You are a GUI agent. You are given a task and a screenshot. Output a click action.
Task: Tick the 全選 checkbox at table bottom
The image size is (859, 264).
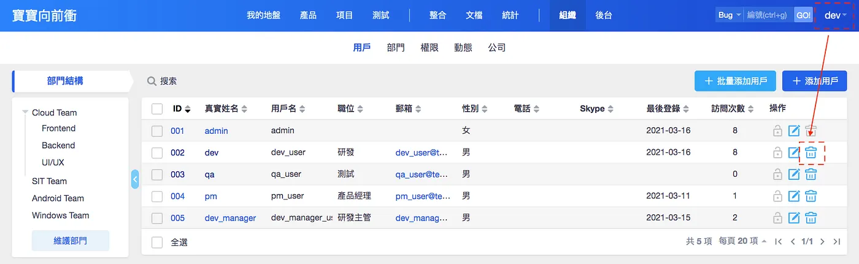tap(157, 242)
